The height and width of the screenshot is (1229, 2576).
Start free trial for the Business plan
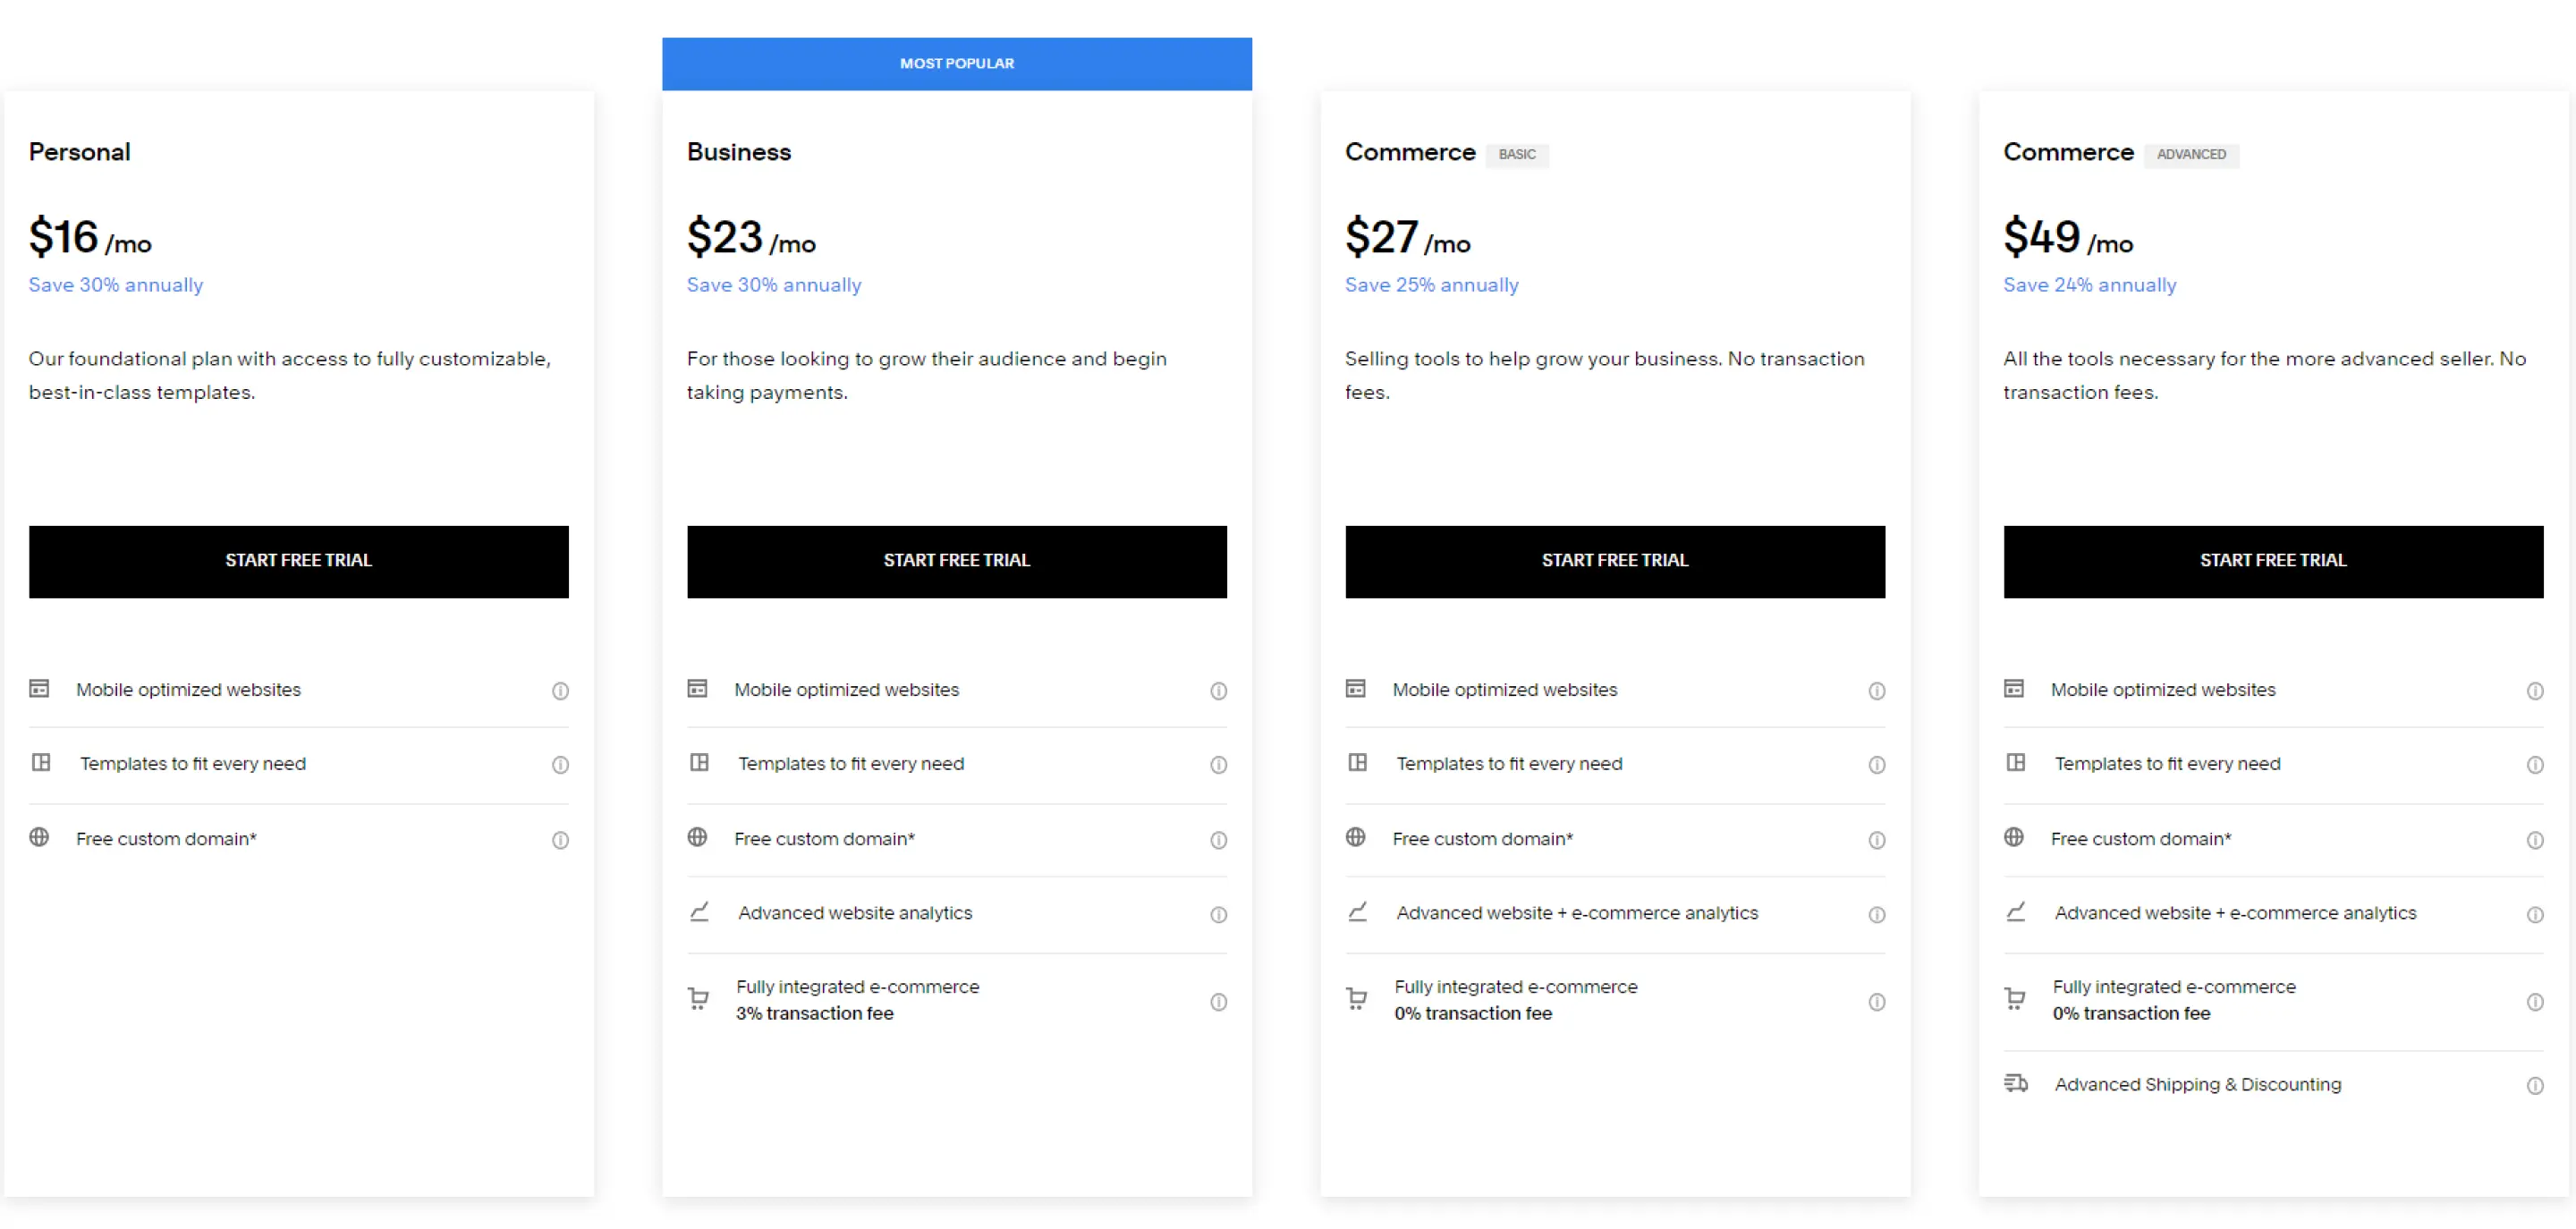(956, 561)
